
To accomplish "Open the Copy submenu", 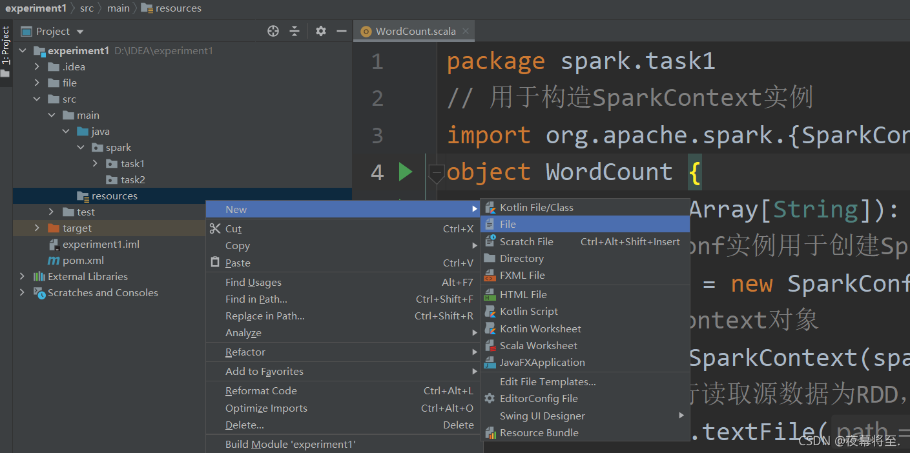I will pyautogui.click(x=343, y=245).
